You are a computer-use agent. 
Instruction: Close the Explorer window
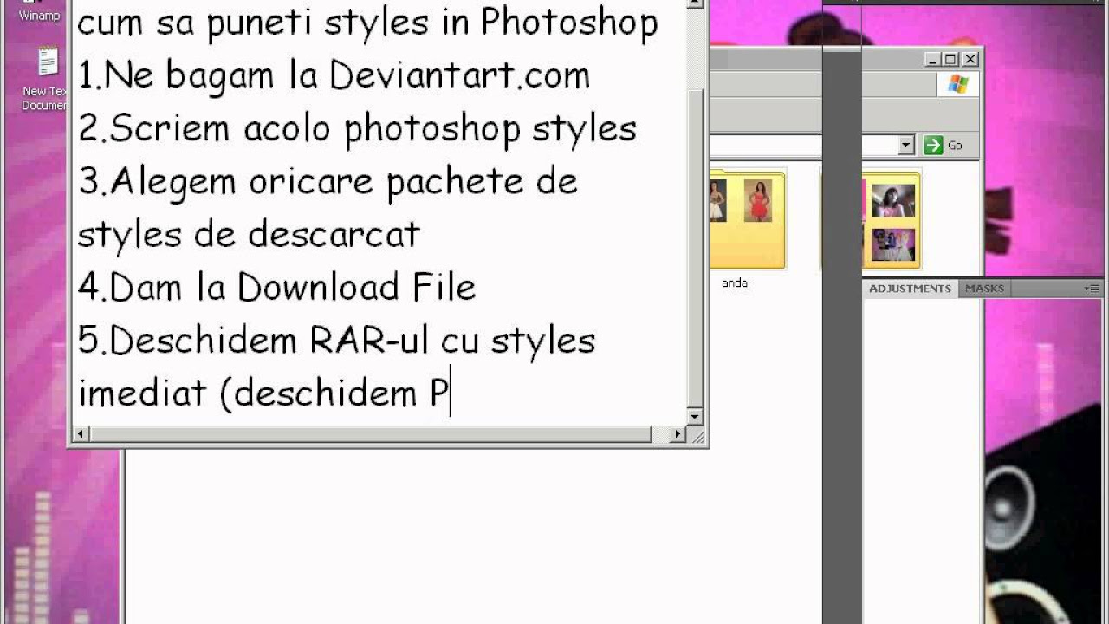[970, 59]
